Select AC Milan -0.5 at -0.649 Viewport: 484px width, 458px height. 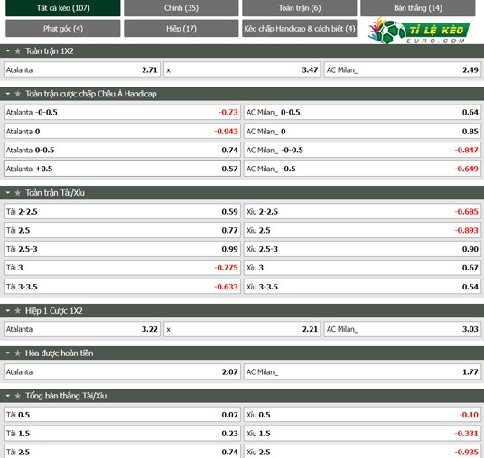(x=362, y=169)
